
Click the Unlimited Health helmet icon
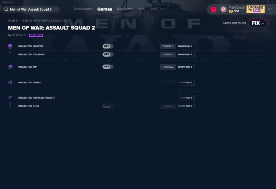point(10,46)
